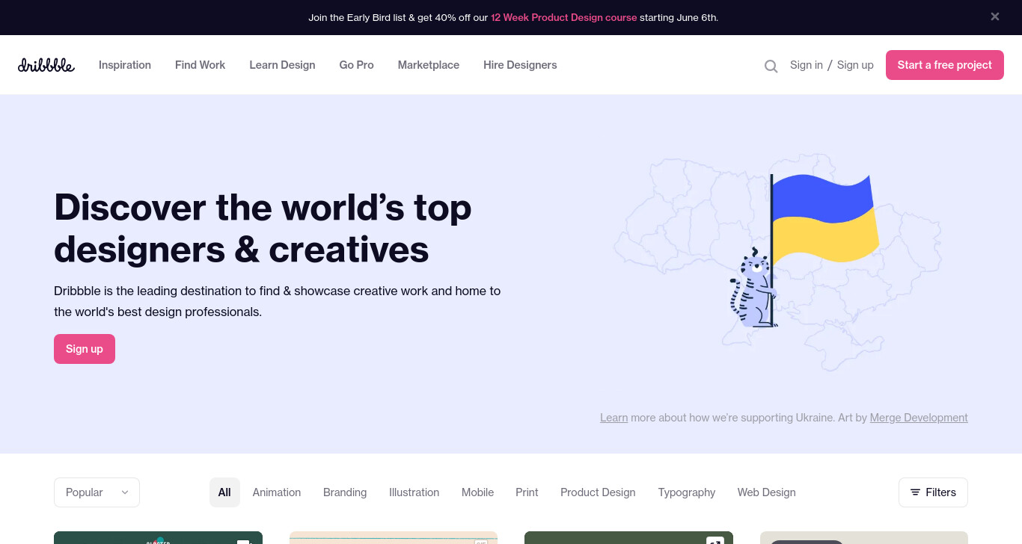Select the Branding category
Screen dimensions: 1022x544
[x=345, y=492]
